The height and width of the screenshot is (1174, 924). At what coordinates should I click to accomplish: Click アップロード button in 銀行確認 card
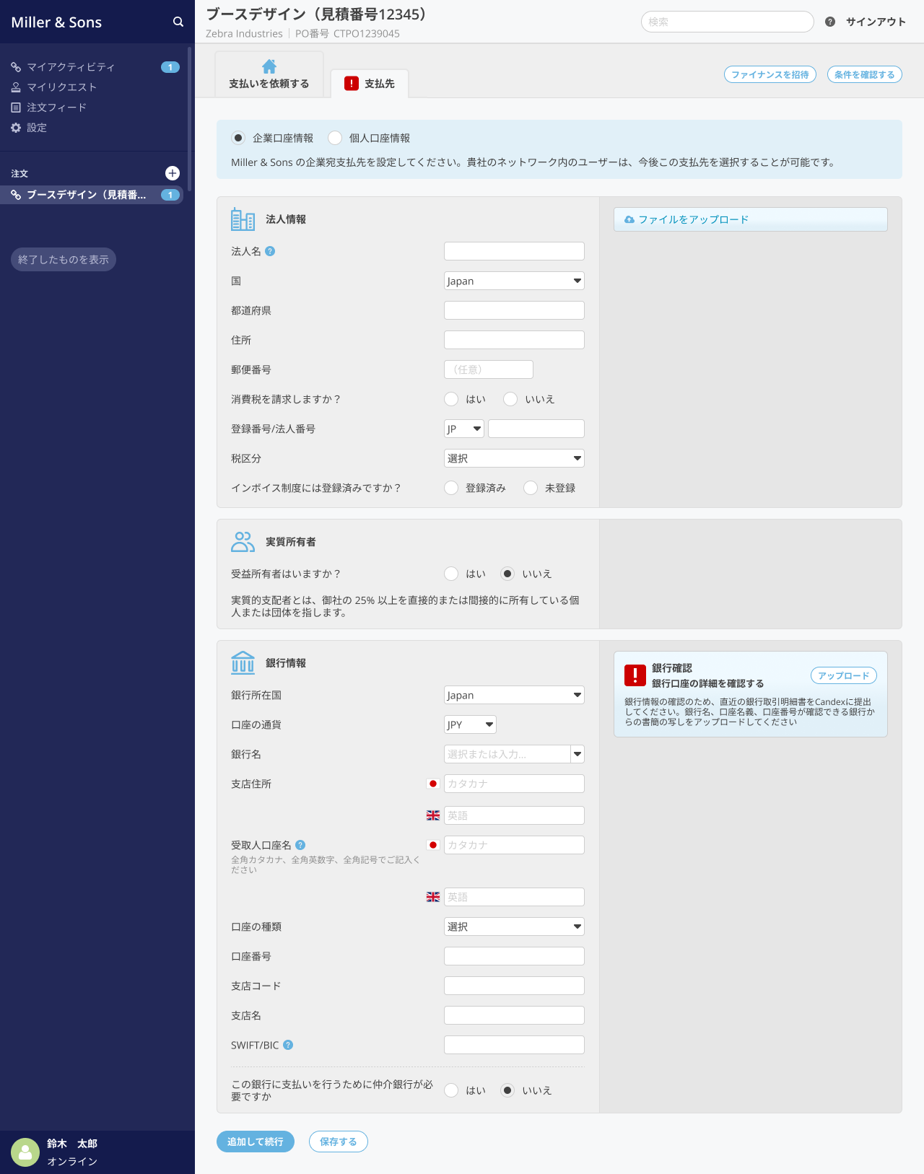844,675
